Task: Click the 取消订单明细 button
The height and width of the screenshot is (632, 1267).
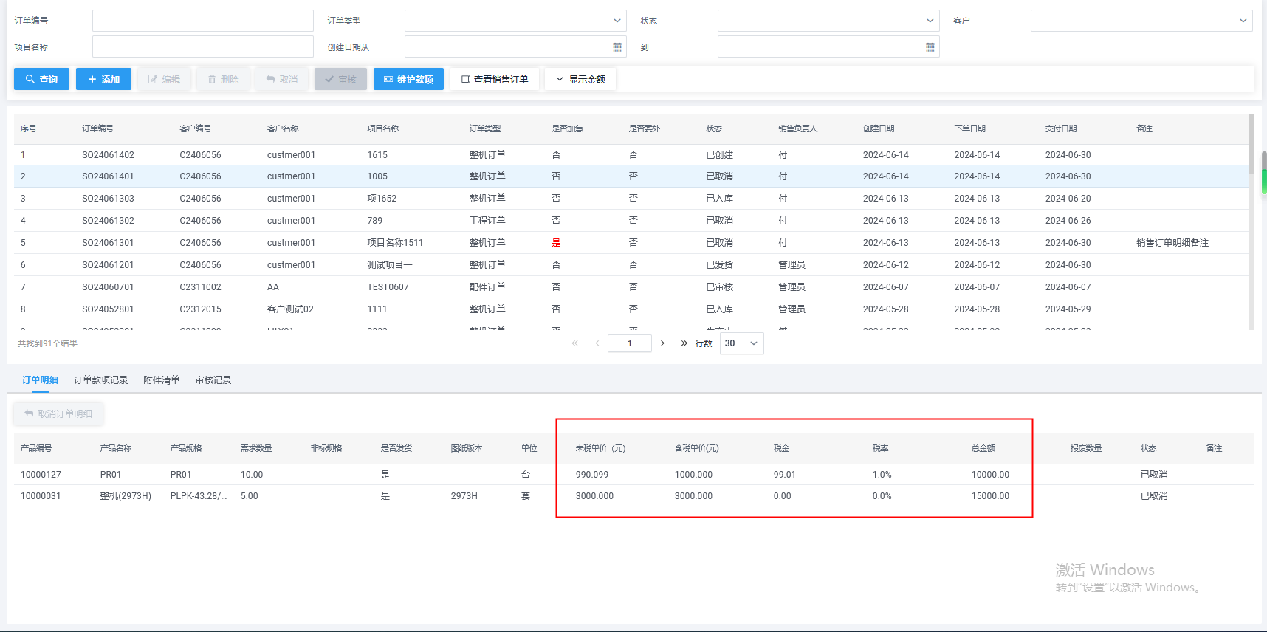Action: point(58,414)
